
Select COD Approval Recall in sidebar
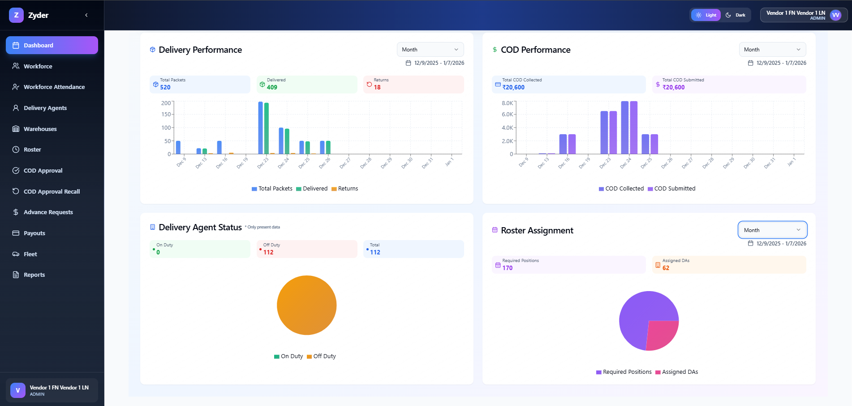(52, 191)
